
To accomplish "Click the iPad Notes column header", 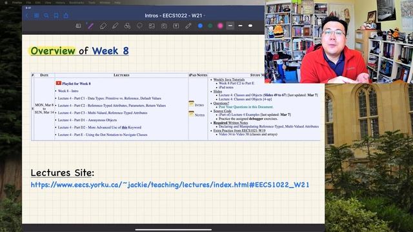I will [x=198, y=75].
